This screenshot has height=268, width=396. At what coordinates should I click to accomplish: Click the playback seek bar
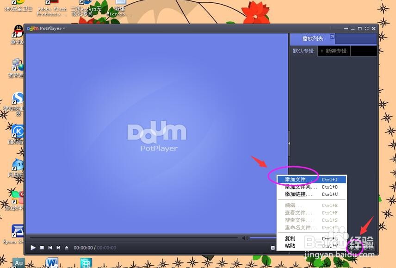pos(134,238)
